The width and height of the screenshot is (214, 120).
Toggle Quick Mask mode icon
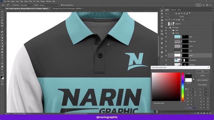pos(2,81)
